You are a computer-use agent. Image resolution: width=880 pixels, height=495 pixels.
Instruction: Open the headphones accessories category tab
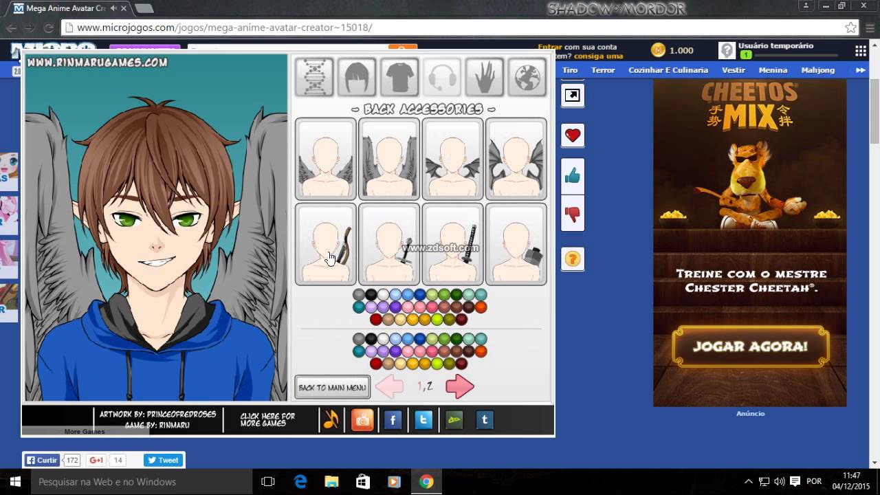click(442, 77)
